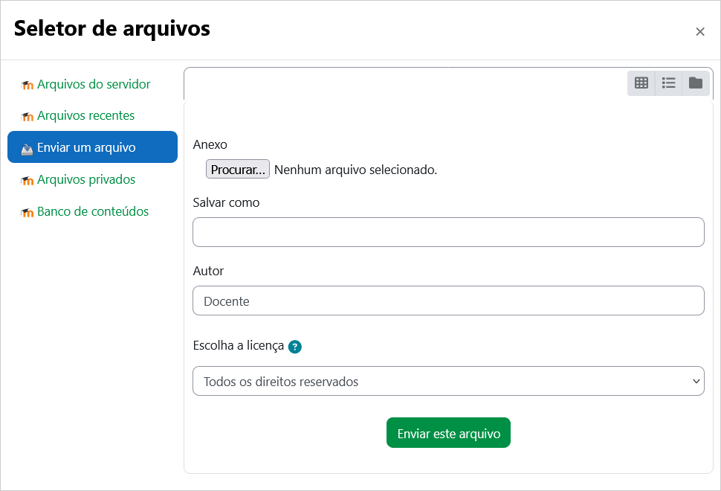
Task: Close the Seletor de arquivos dialog
Action: [x=700, y=31]
